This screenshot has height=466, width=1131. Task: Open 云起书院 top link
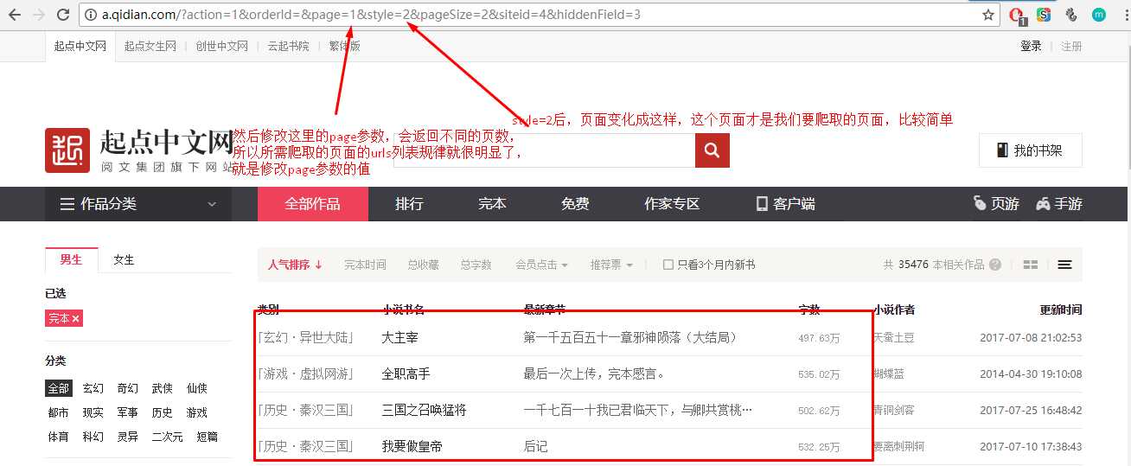288,46
